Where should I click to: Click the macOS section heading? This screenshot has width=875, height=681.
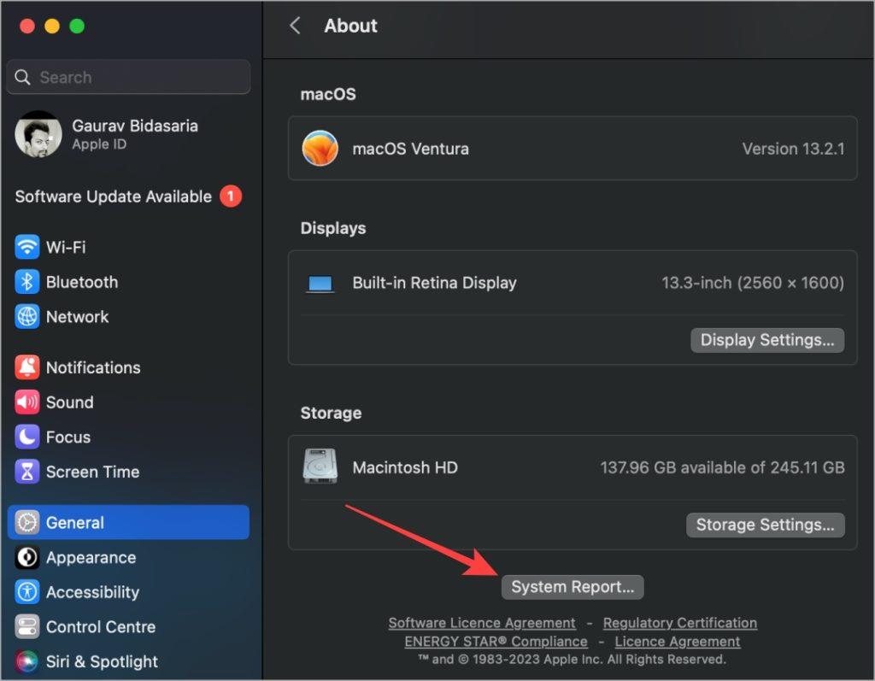point(328,94)
